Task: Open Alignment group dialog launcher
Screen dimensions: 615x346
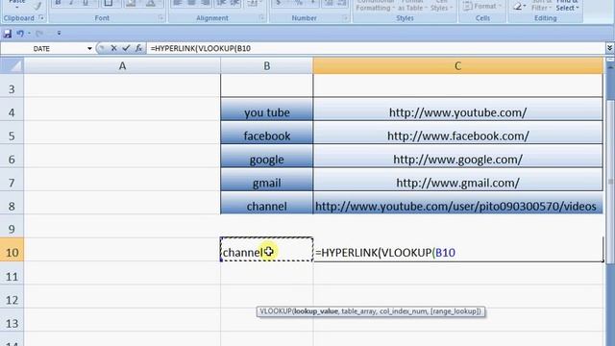Action: 261,18
